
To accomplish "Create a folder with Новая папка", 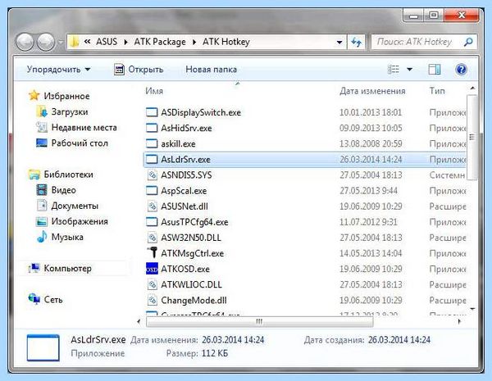I will click(212, 70).
